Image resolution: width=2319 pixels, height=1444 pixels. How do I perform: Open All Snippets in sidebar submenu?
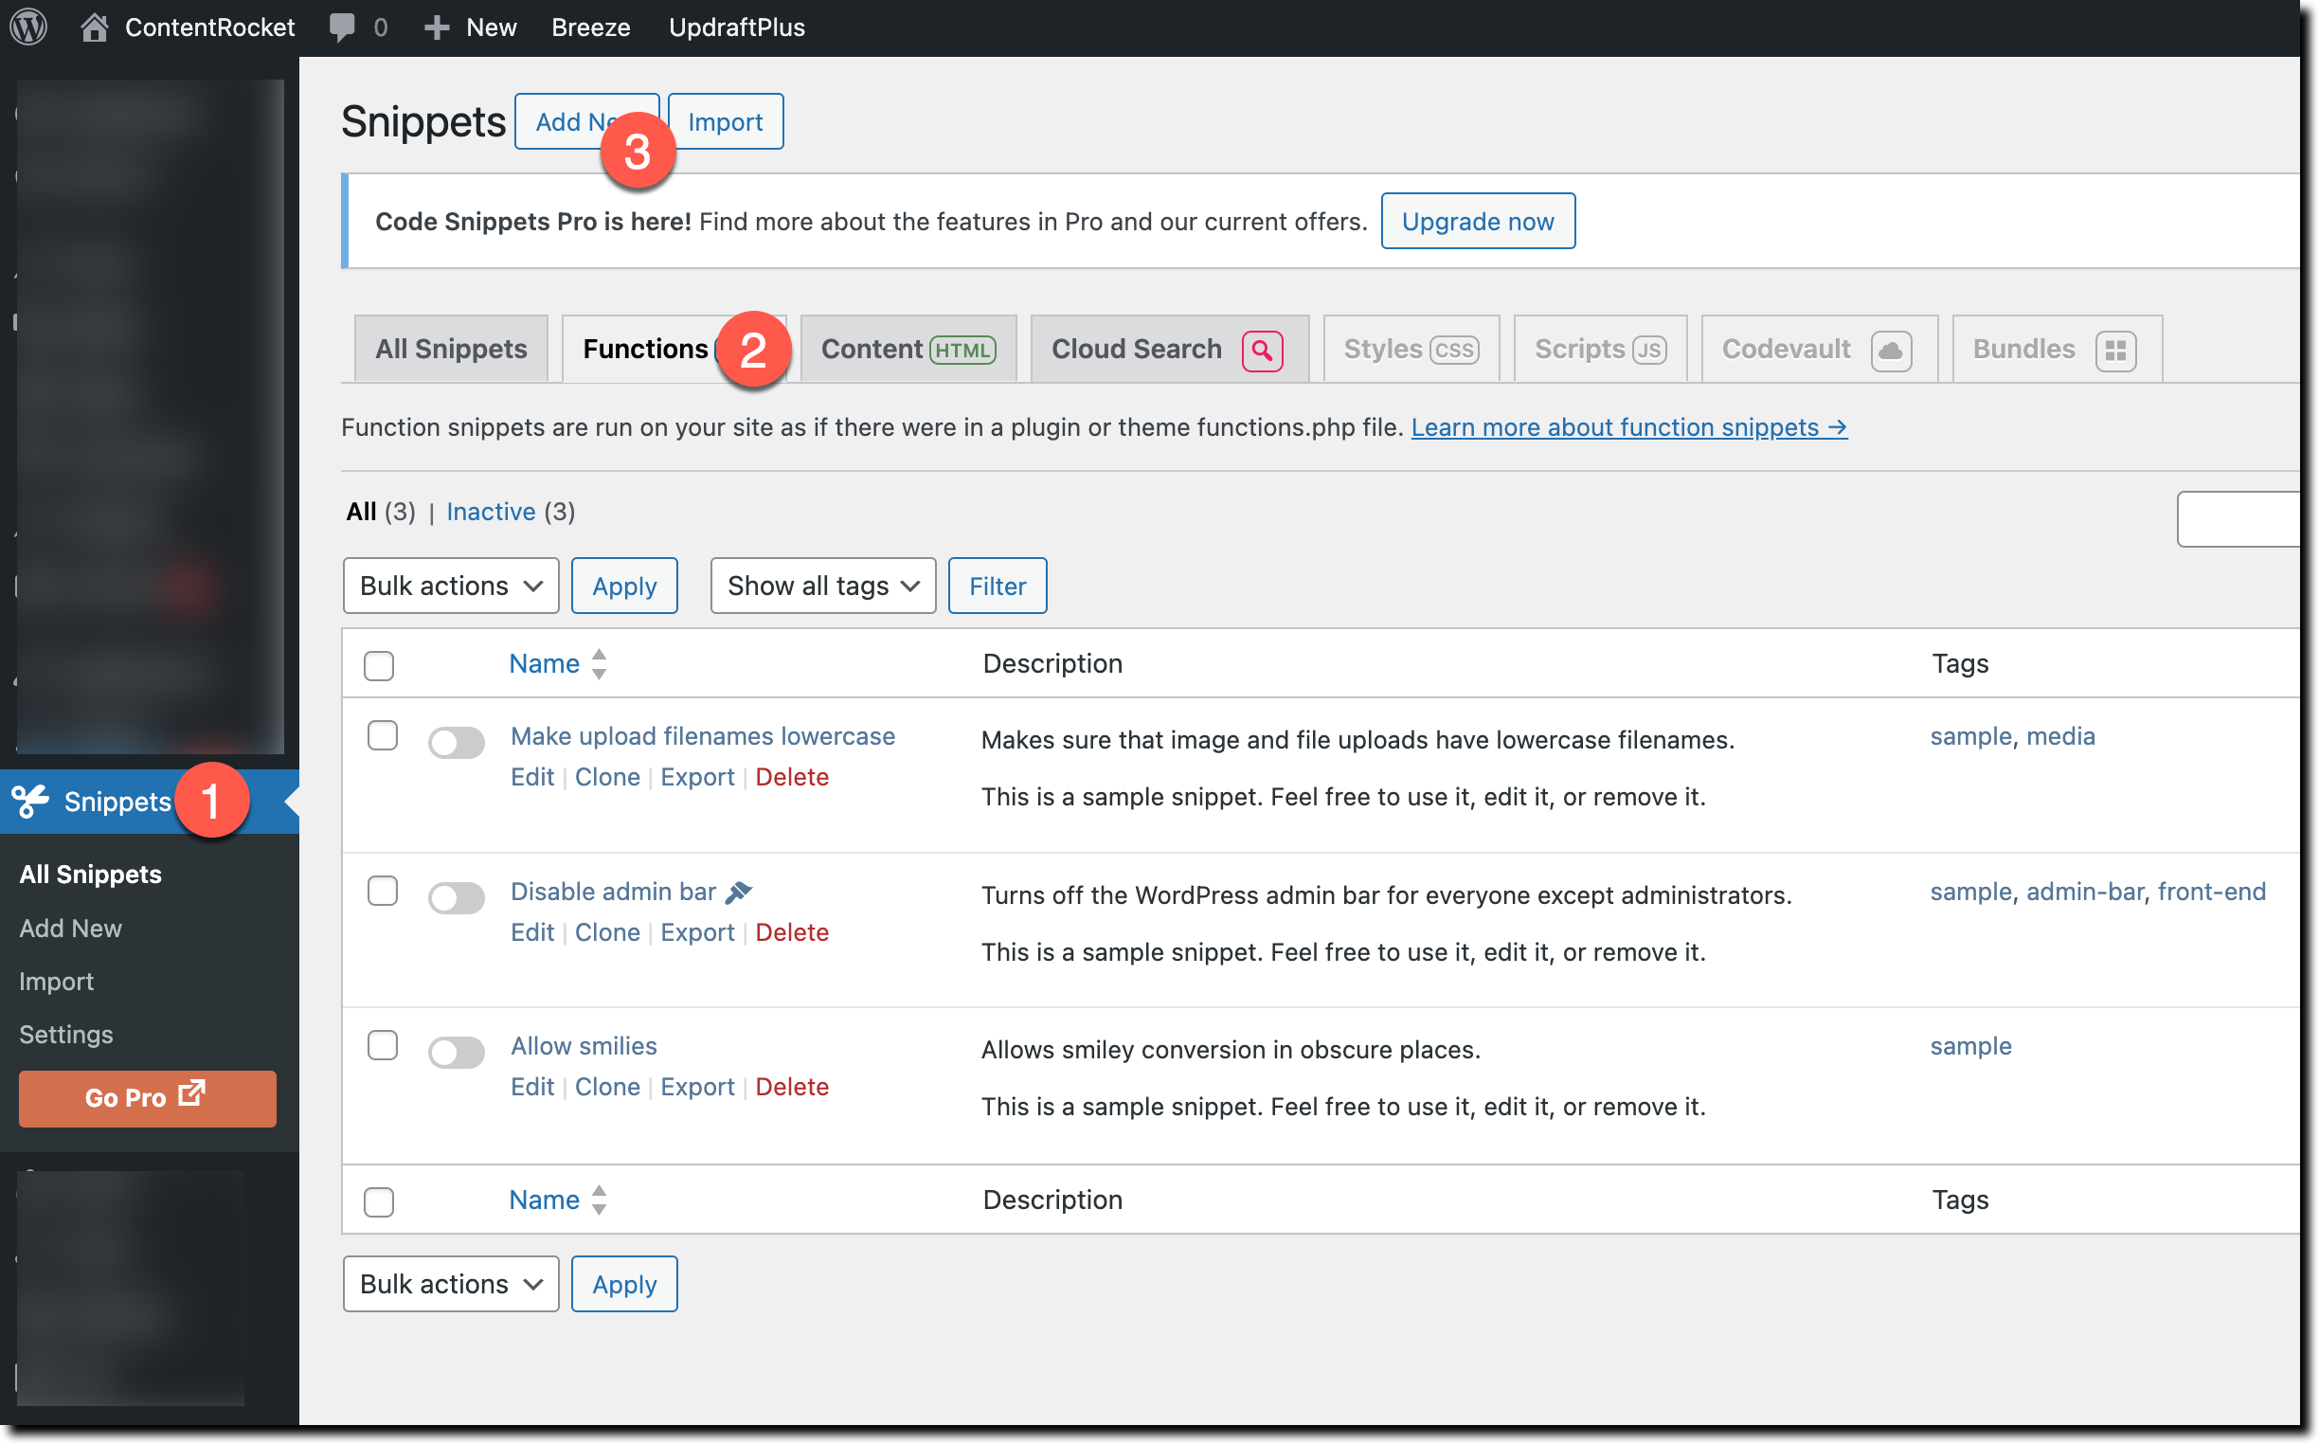91,874
